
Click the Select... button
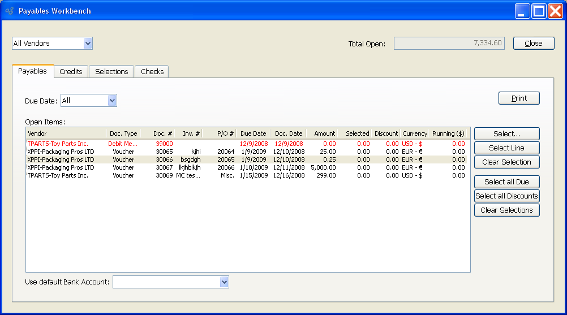[x=506, y=134]
